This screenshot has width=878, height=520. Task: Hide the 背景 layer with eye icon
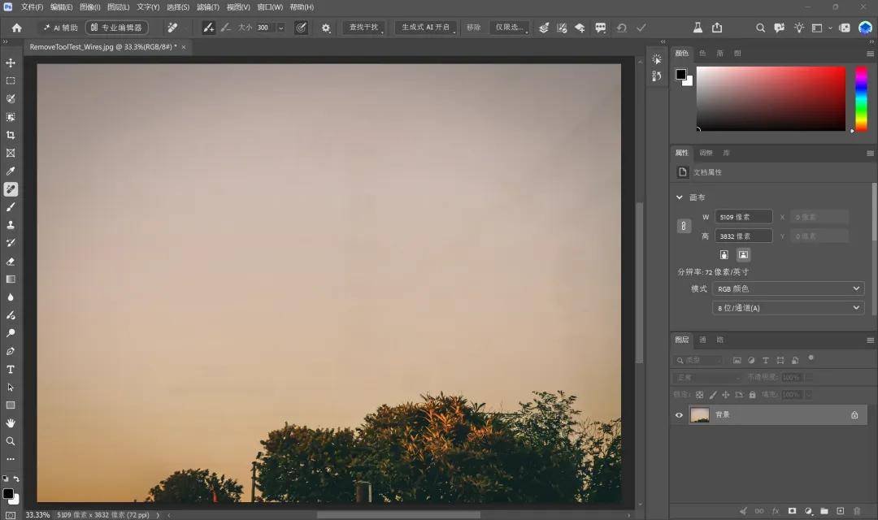(x=679, y=414)
